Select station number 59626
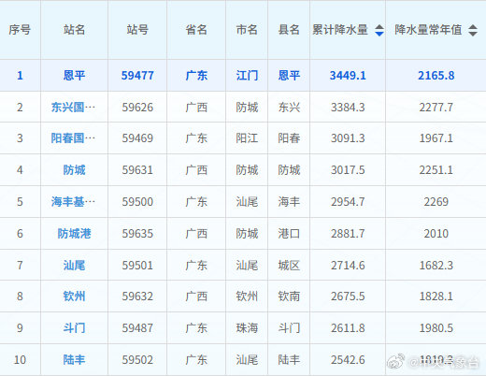The height and width of the screenshot is (376, 486). [x=137, y=108]
